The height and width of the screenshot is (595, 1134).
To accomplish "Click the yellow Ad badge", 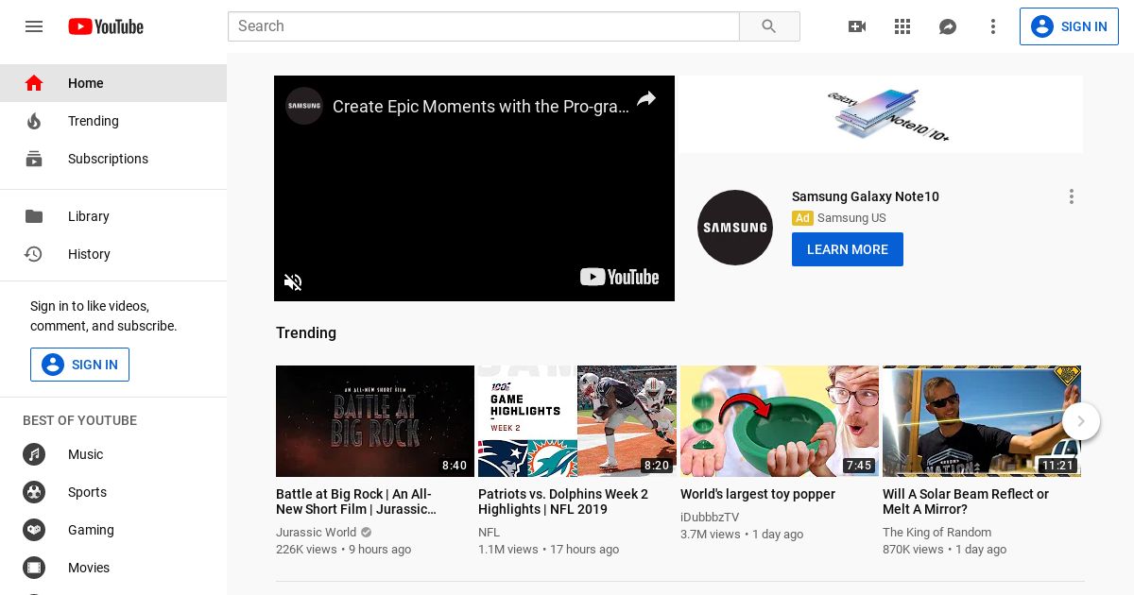I will tap(802, 218).
